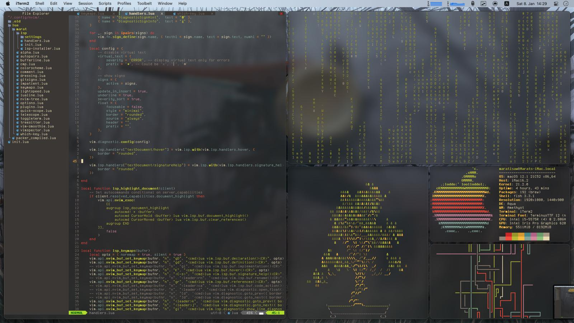The width and height of the screenshot is (574, 323).
Task: Open the Profiles menu
Action: tap(124, 4)
